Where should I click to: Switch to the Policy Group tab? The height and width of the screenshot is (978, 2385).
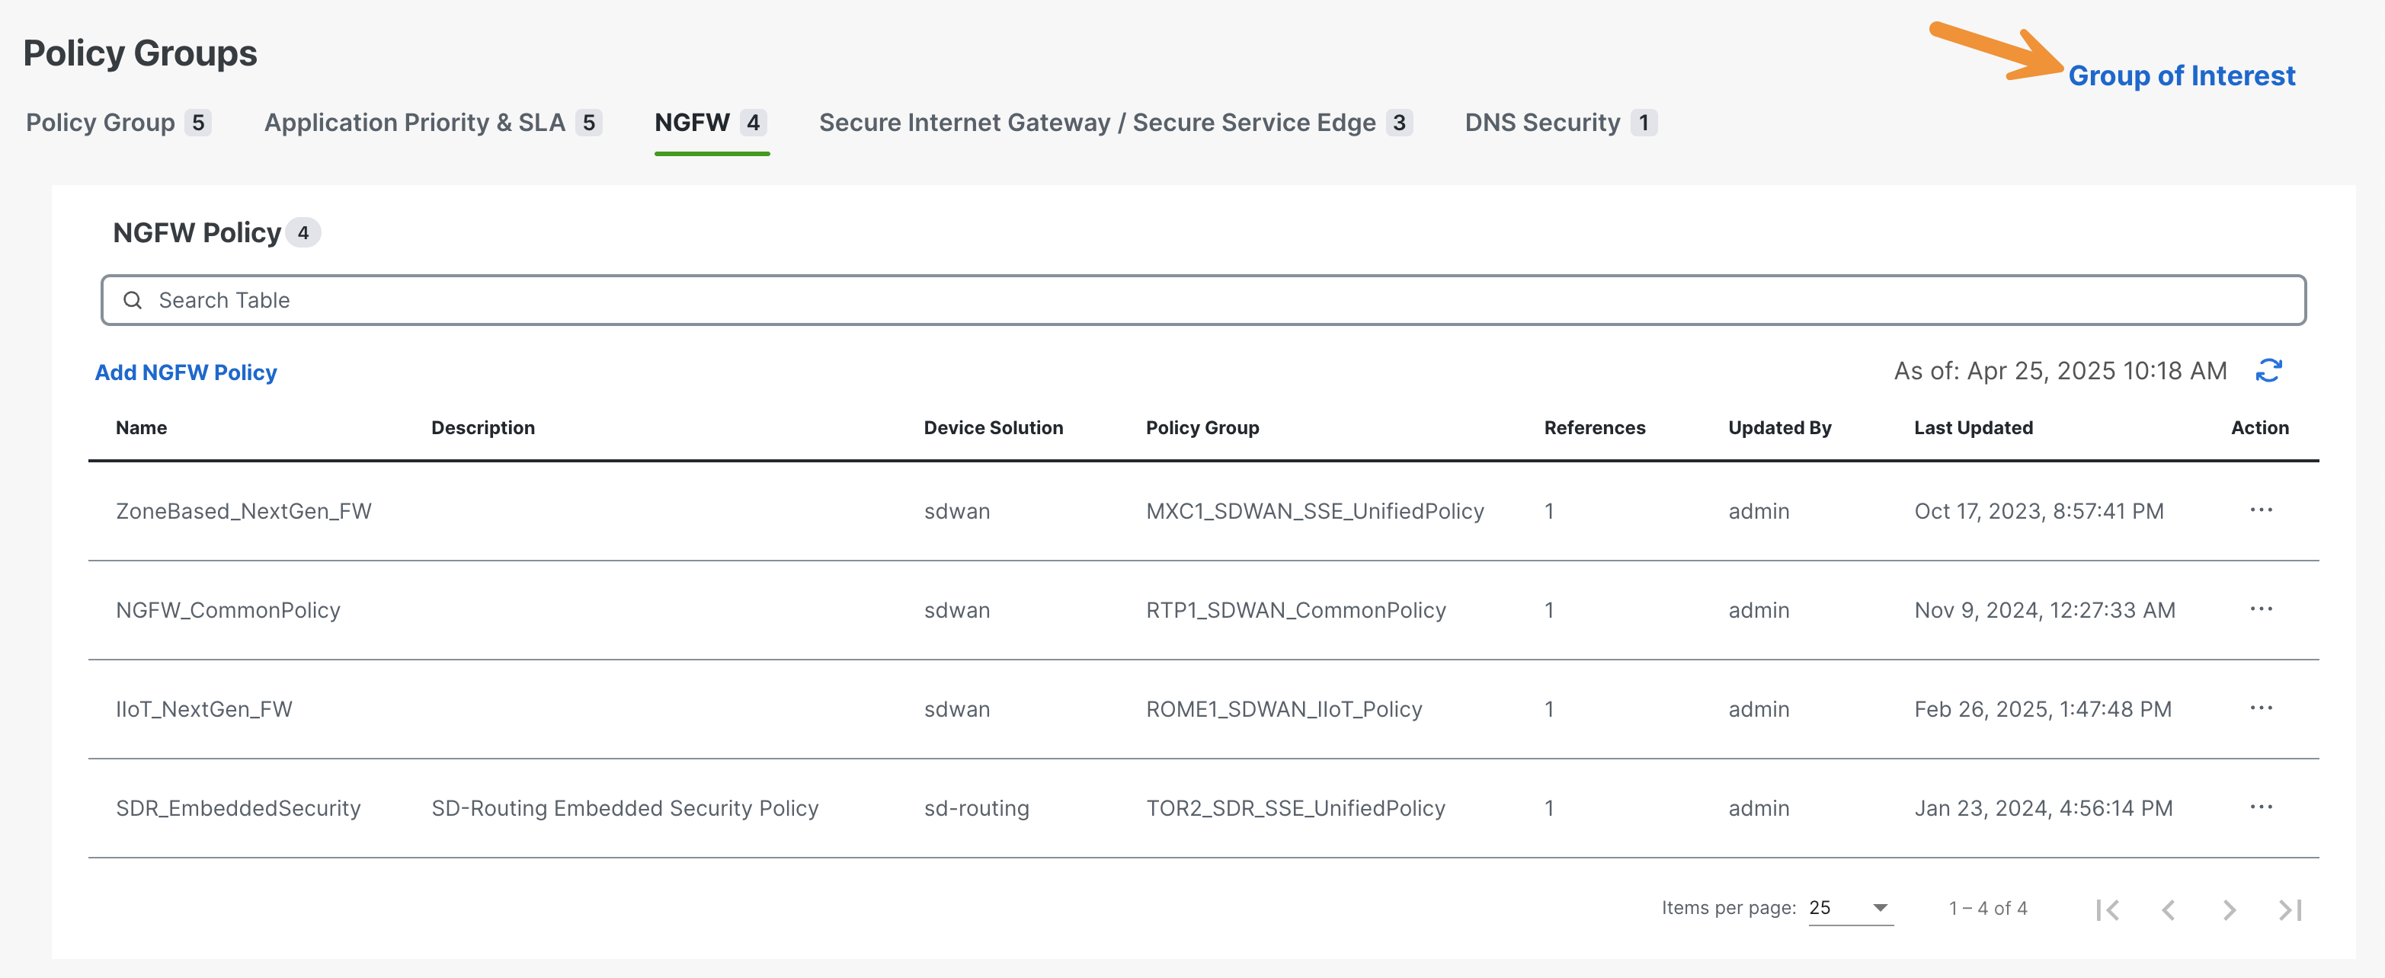(119, 122)
